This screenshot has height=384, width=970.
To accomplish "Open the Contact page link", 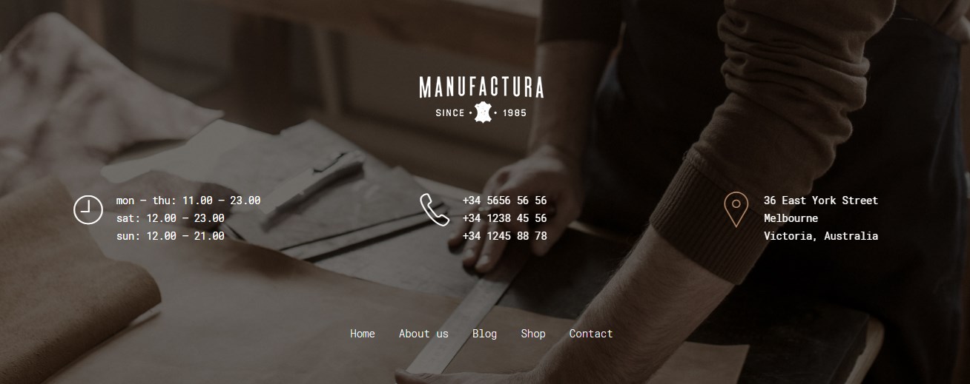I will click(591, 334).
